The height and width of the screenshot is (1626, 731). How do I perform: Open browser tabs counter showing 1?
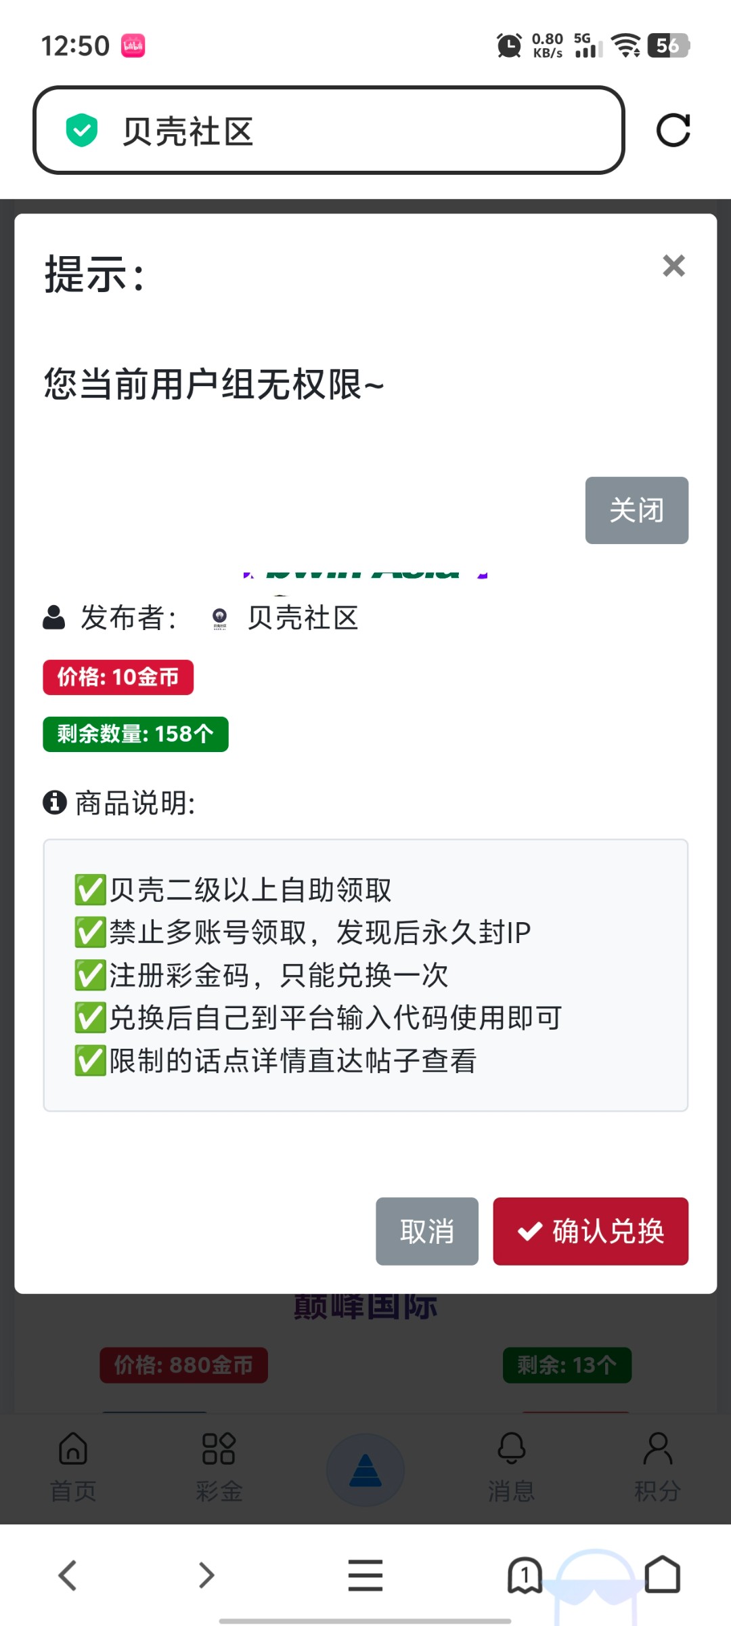pos(525,1575)
